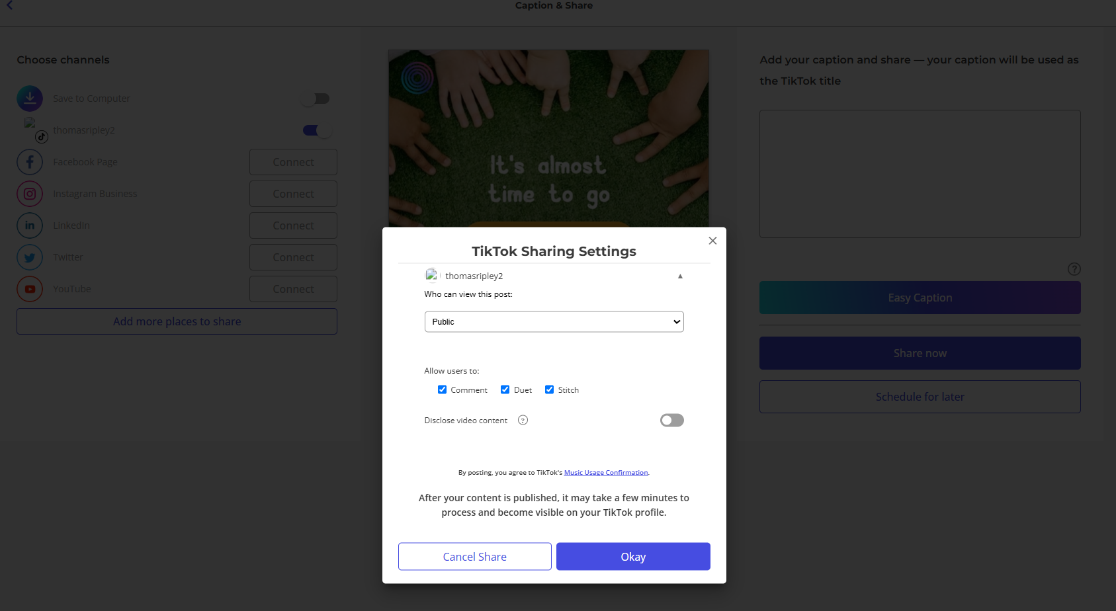
Task: Click the Instagram Business icon
Action: (x=30, y=194)
